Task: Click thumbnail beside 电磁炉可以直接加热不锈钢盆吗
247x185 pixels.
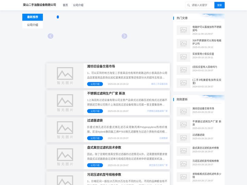Action: click(183, 30)
